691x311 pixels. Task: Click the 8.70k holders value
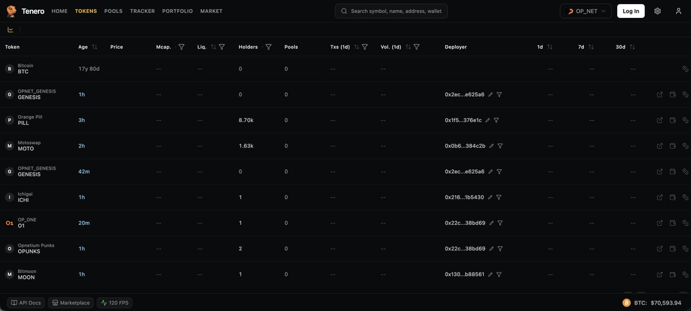coord(246,120)
